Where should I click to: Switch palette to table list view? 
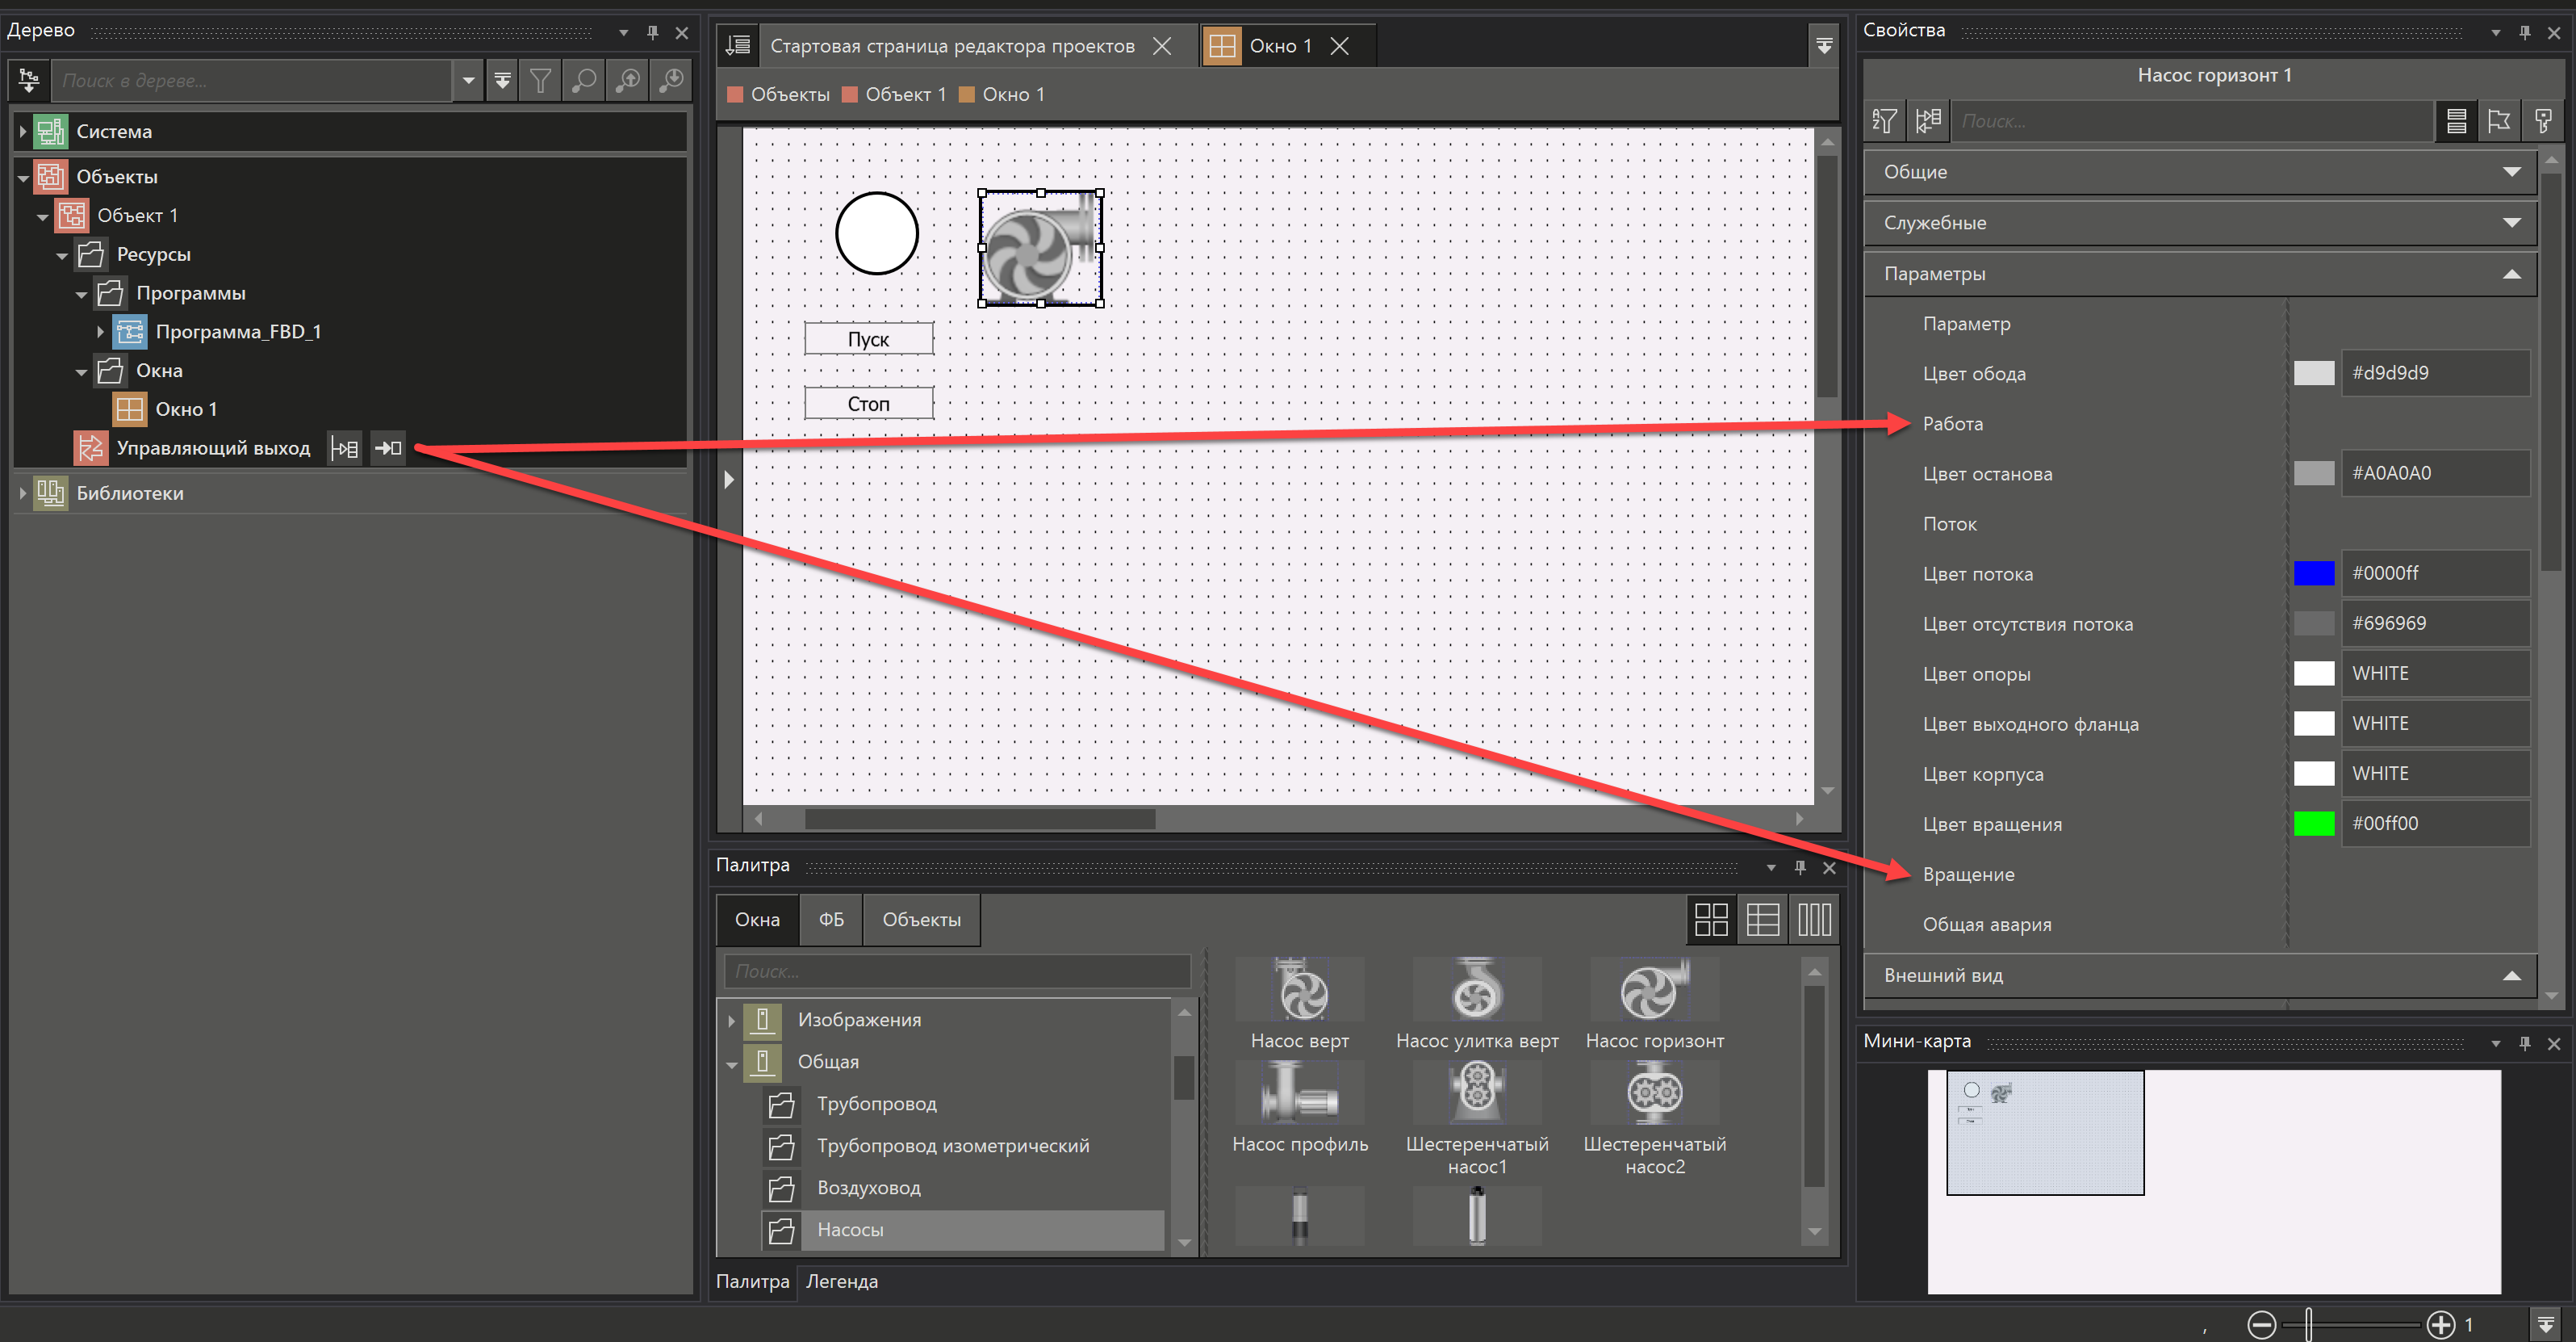point(1762,920)
